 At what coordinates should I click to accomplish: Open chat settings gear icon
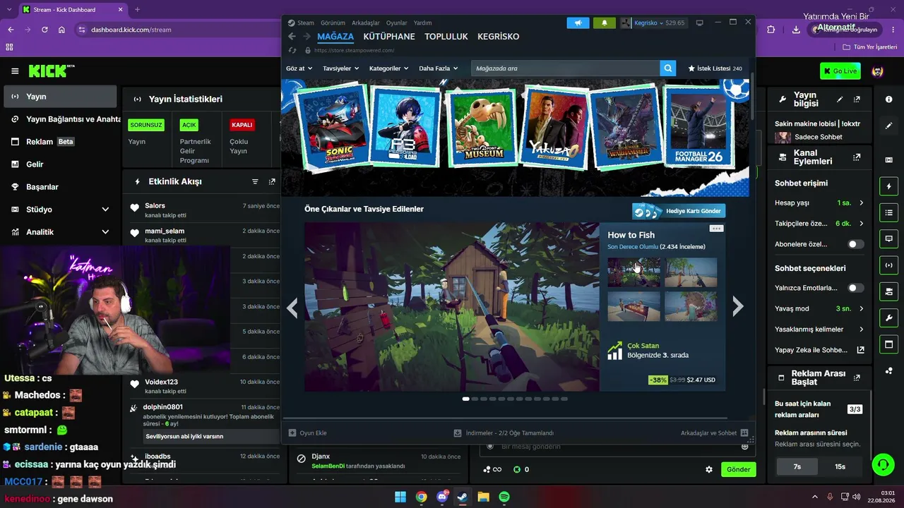pos(709,469)
